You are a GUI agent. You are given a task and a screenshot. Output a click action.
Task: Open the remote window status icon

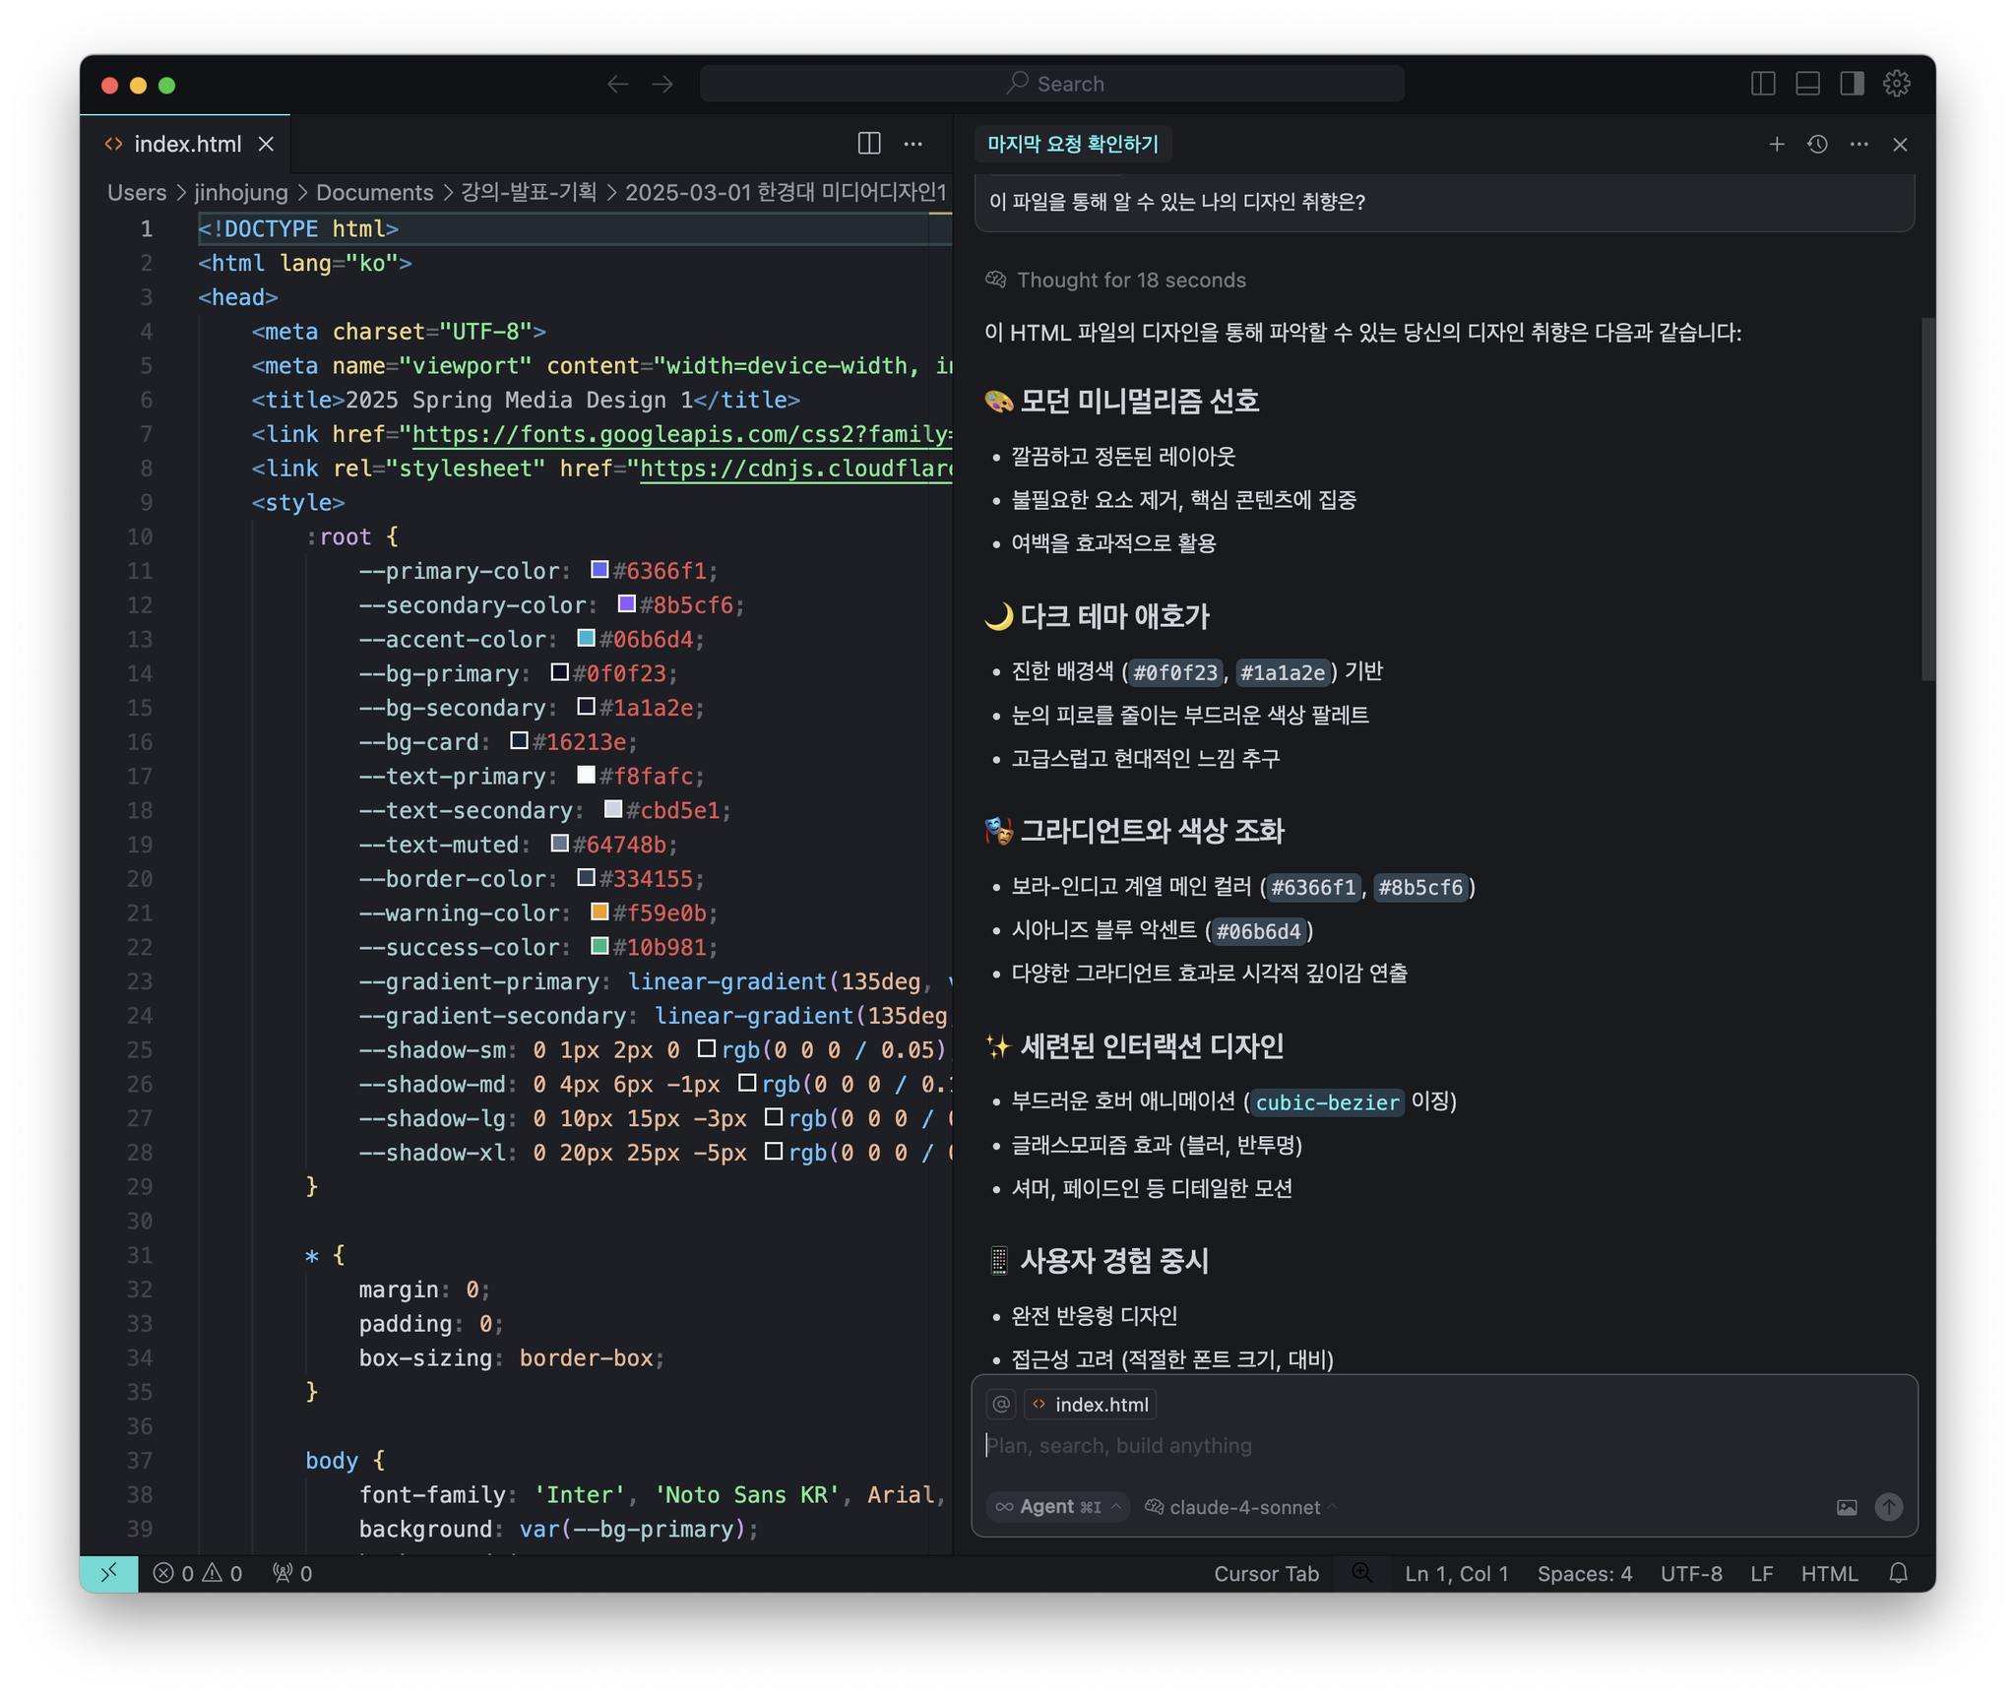click(x=109, y=1574)
